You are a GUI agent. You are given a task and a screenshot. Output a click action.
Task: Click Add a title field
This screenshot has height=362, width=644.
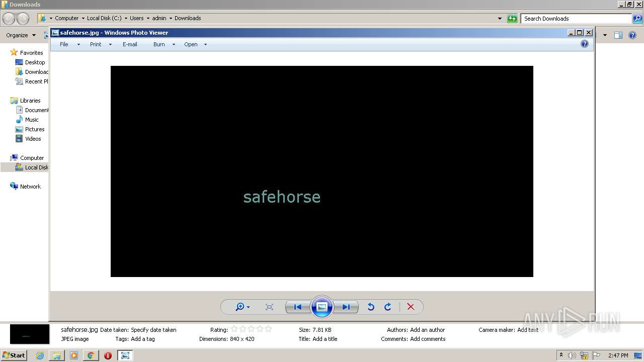tap(325, 339)
